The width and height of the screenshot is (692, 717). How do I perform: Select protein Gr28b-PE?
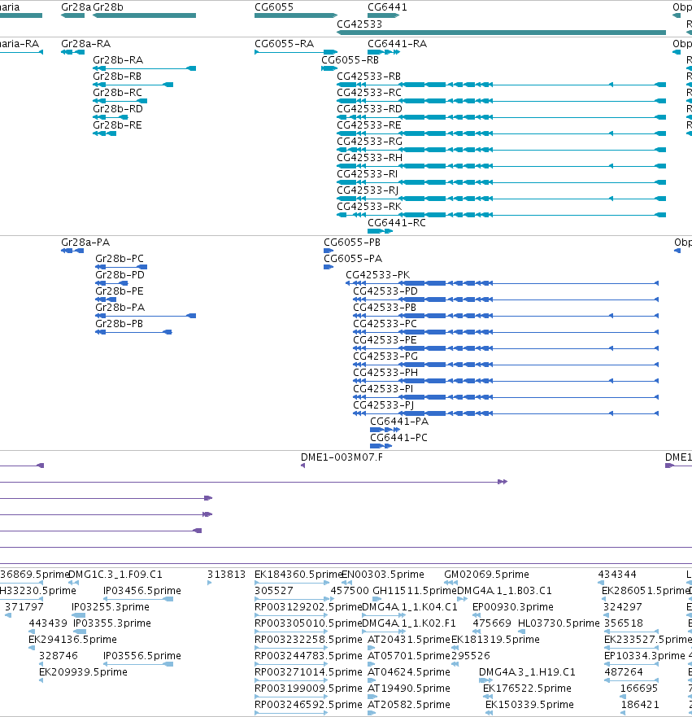tap(106, 299)
